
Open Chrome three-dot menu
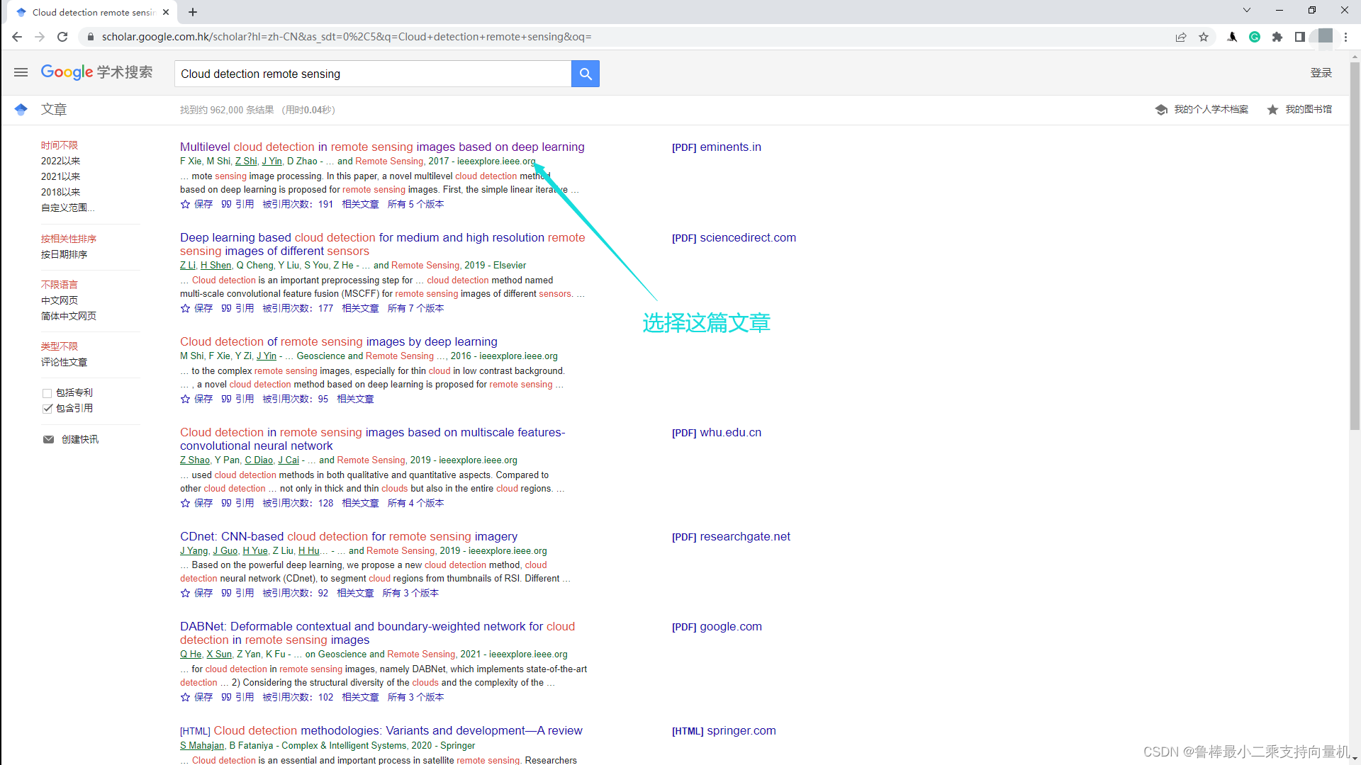(1346, 37)
